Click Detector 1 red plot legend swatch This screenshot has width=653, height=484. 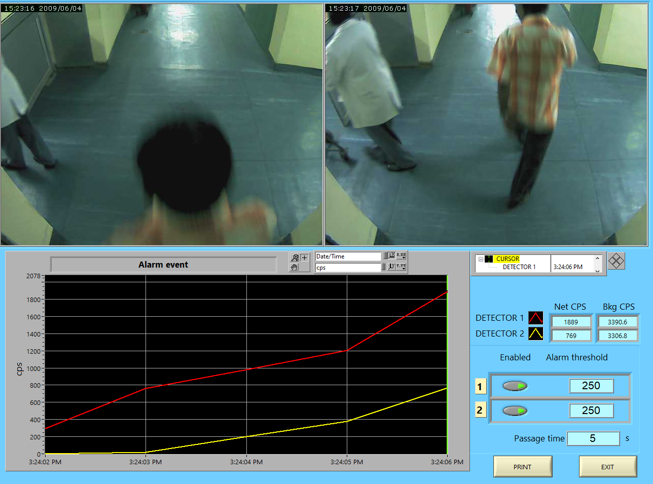click(x=535, y=318)
